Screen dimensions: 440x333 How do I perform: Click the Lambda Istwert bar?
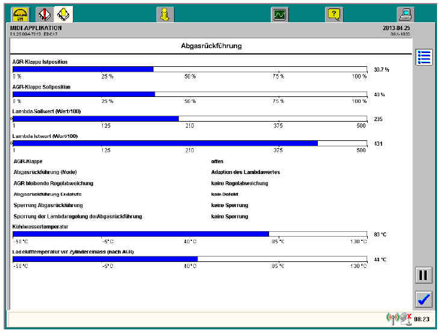click(x=190, y=143)
